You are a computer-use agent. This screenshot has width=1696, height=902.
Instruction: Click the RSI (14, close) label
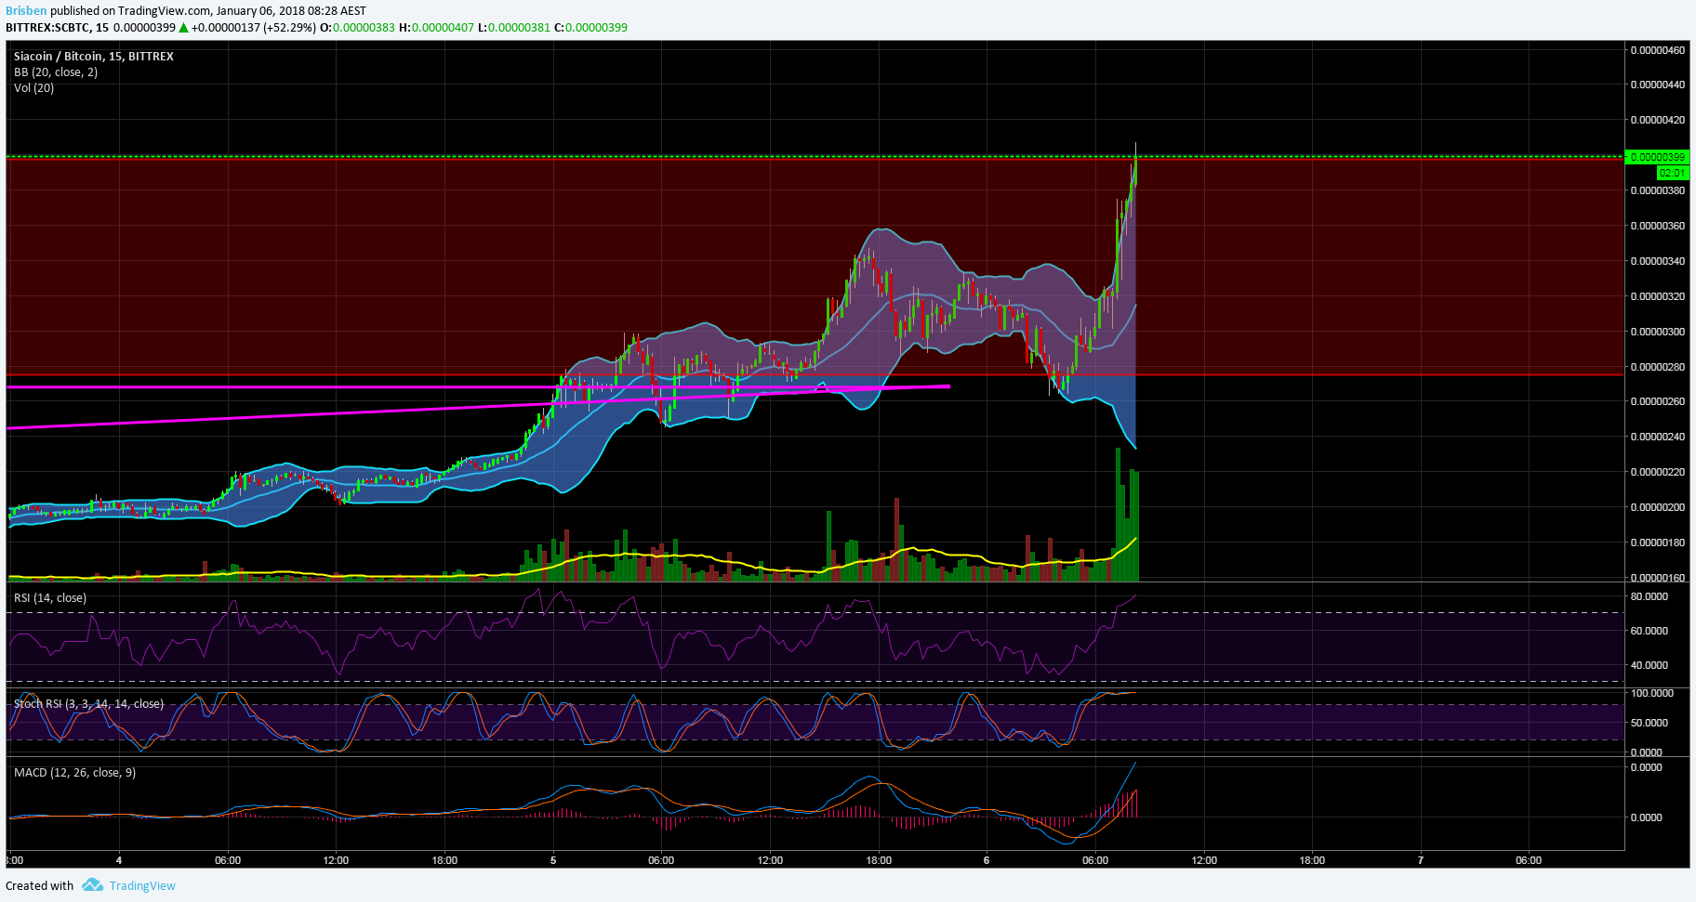[x=50, y=597]
